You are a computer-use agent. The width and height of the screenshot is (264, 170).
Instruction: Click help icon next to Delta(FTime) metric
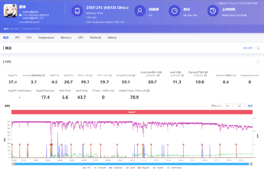(149, 90)
